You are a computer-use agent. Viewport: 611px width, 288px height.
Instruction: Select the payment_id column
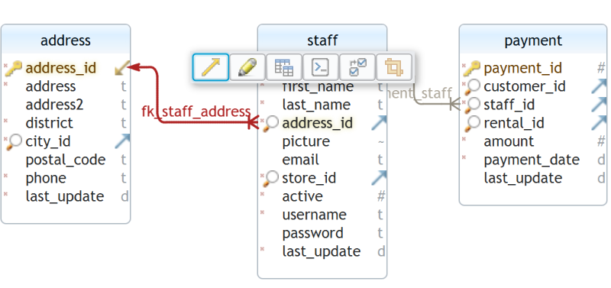(522, 68)
